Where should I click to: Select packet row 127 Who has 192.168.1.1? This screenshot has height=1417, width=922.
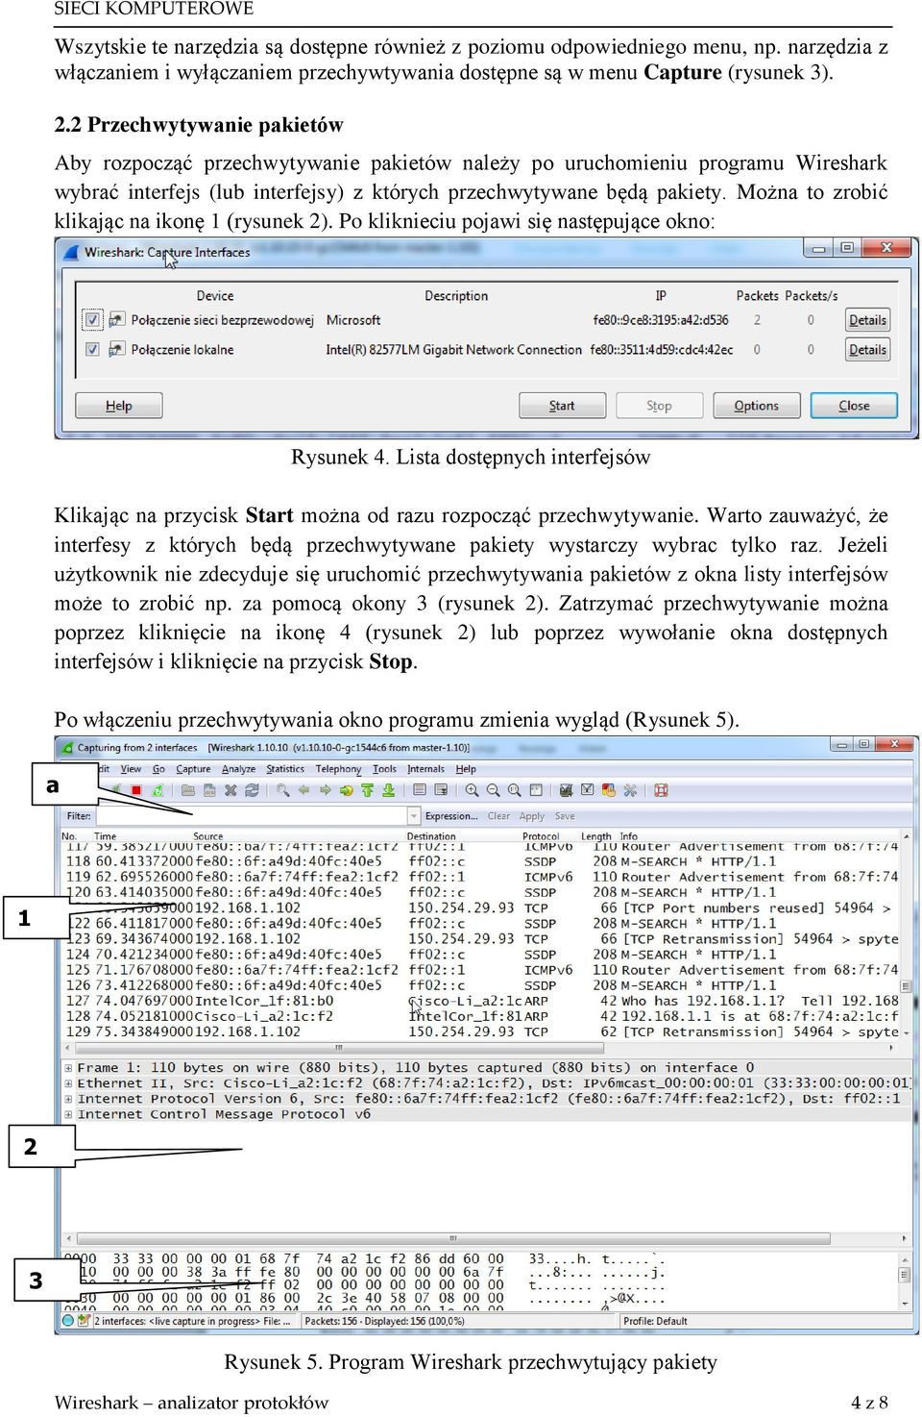point(480,1001)
